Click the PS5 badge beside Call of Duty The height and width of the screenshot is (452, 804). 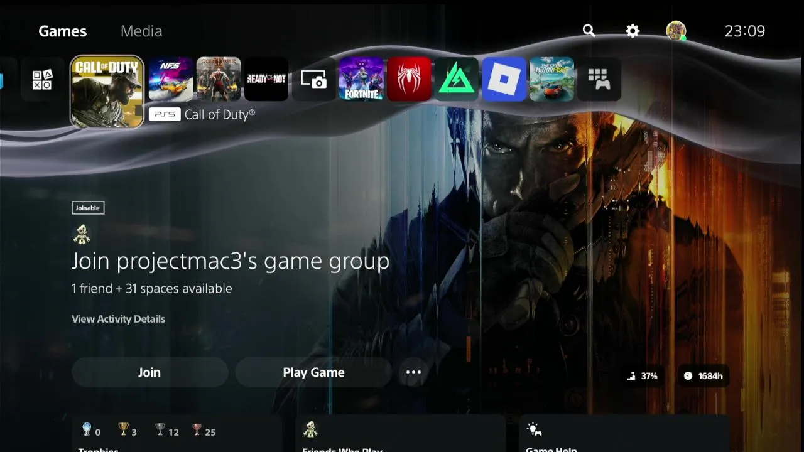point(165,114)
